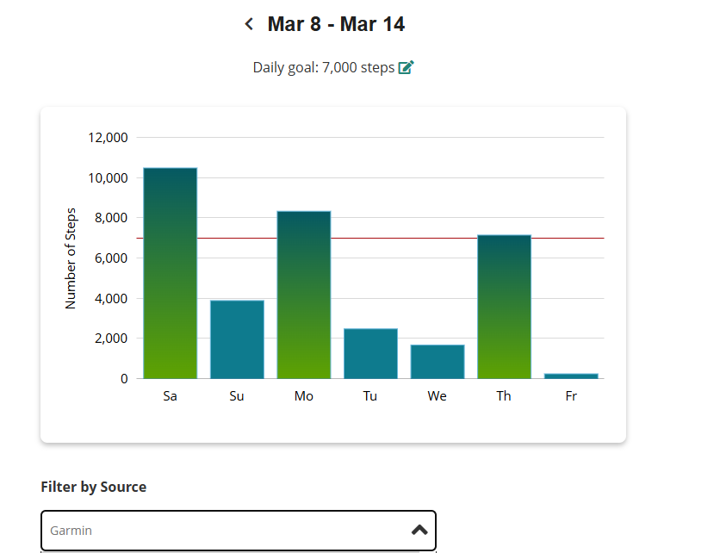This screenshot has width=720, height=553.
Task: Click the tallest bar for Saturday
Action: [170, 271]
